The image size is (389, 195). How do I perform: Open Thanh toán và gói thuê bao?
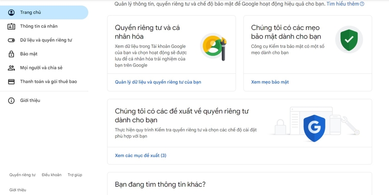click(x=44, y=81)
